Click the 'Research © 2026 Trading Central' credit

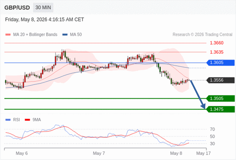[203, 34]
